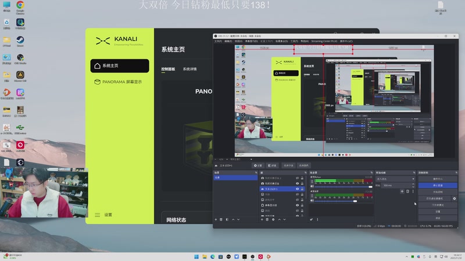Open scene filters icon below scenes list
Viewport: 465px width, 261px height.
point(227,220)
